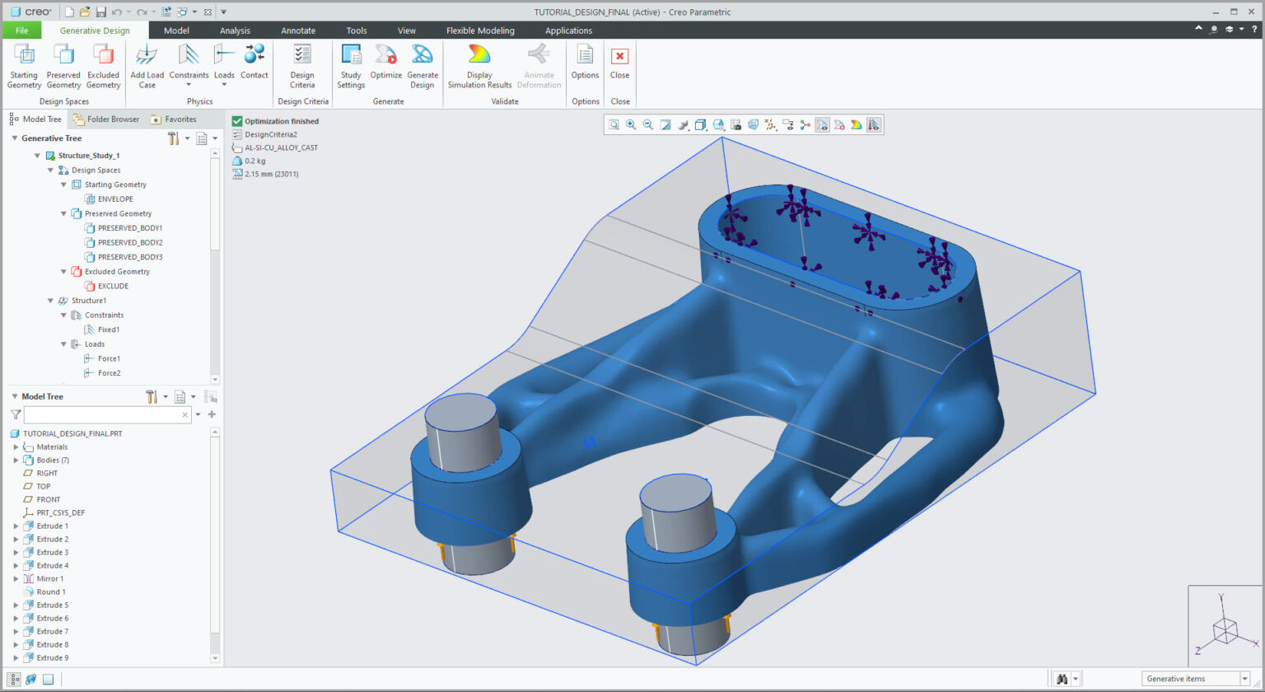Select the Add Load Case tool
This screenshot has height=692, width=1265.
147,64
